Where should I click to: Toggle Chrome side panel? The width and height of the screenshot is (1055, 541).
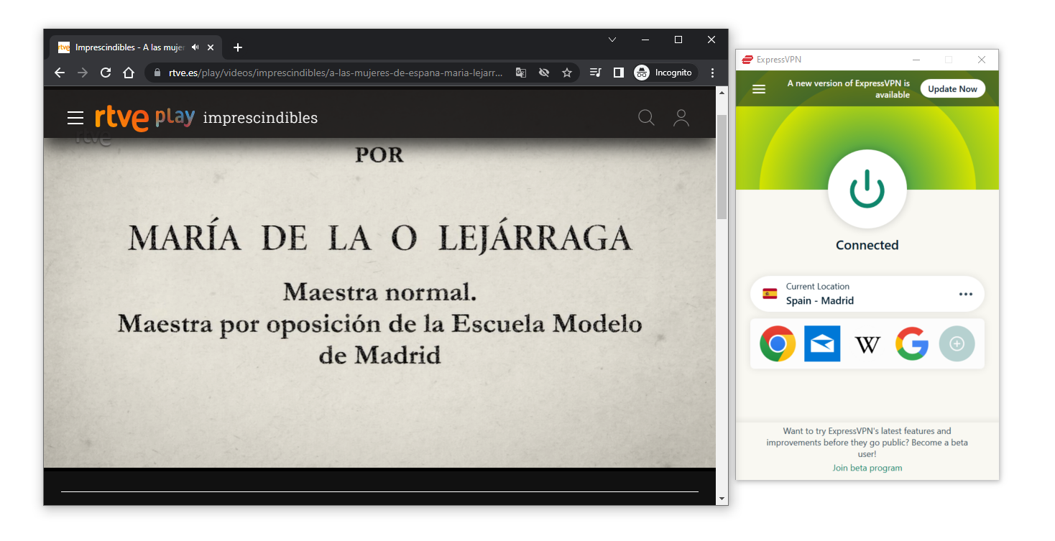618,73
